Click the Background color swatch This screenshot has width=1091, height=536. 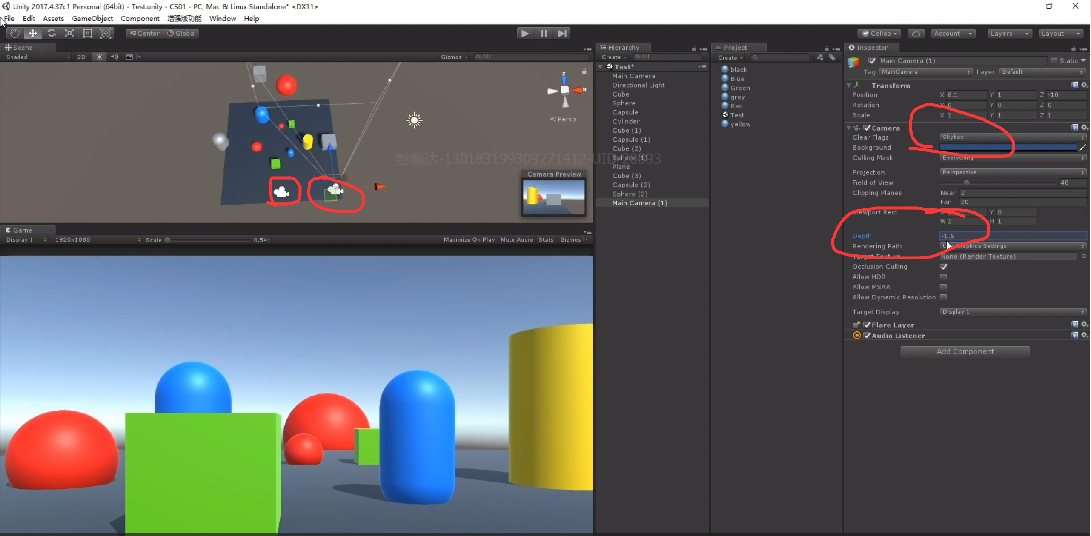(x=1008, y=147)
